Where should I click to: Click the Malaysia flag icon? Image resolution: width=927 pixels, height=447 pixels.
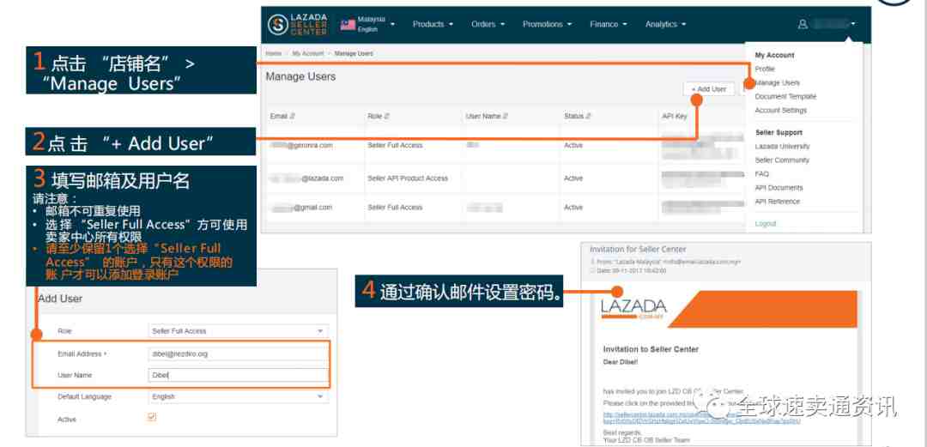[x=348, y=24]
